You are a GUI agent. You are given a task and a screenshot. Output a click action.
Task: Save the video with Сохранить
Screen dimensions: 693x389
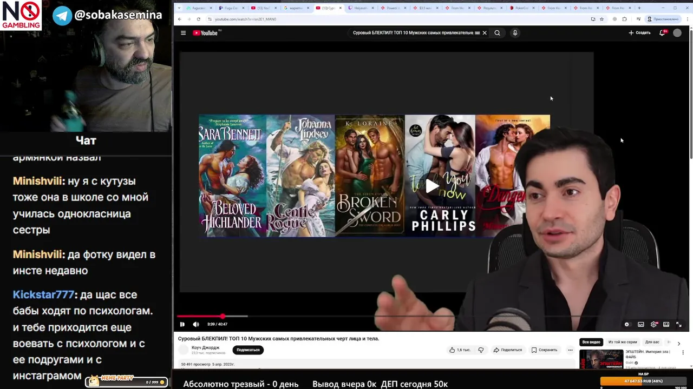coord(544,350)
